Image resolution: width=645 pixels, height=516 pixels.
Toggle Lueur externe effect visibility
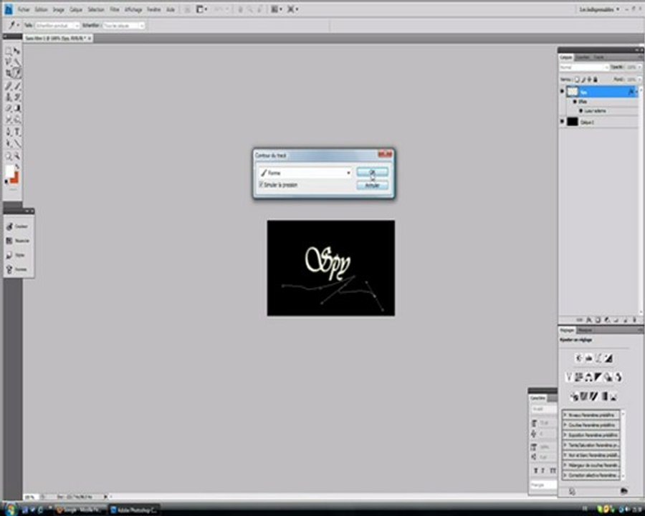click(x=580, y=110)
